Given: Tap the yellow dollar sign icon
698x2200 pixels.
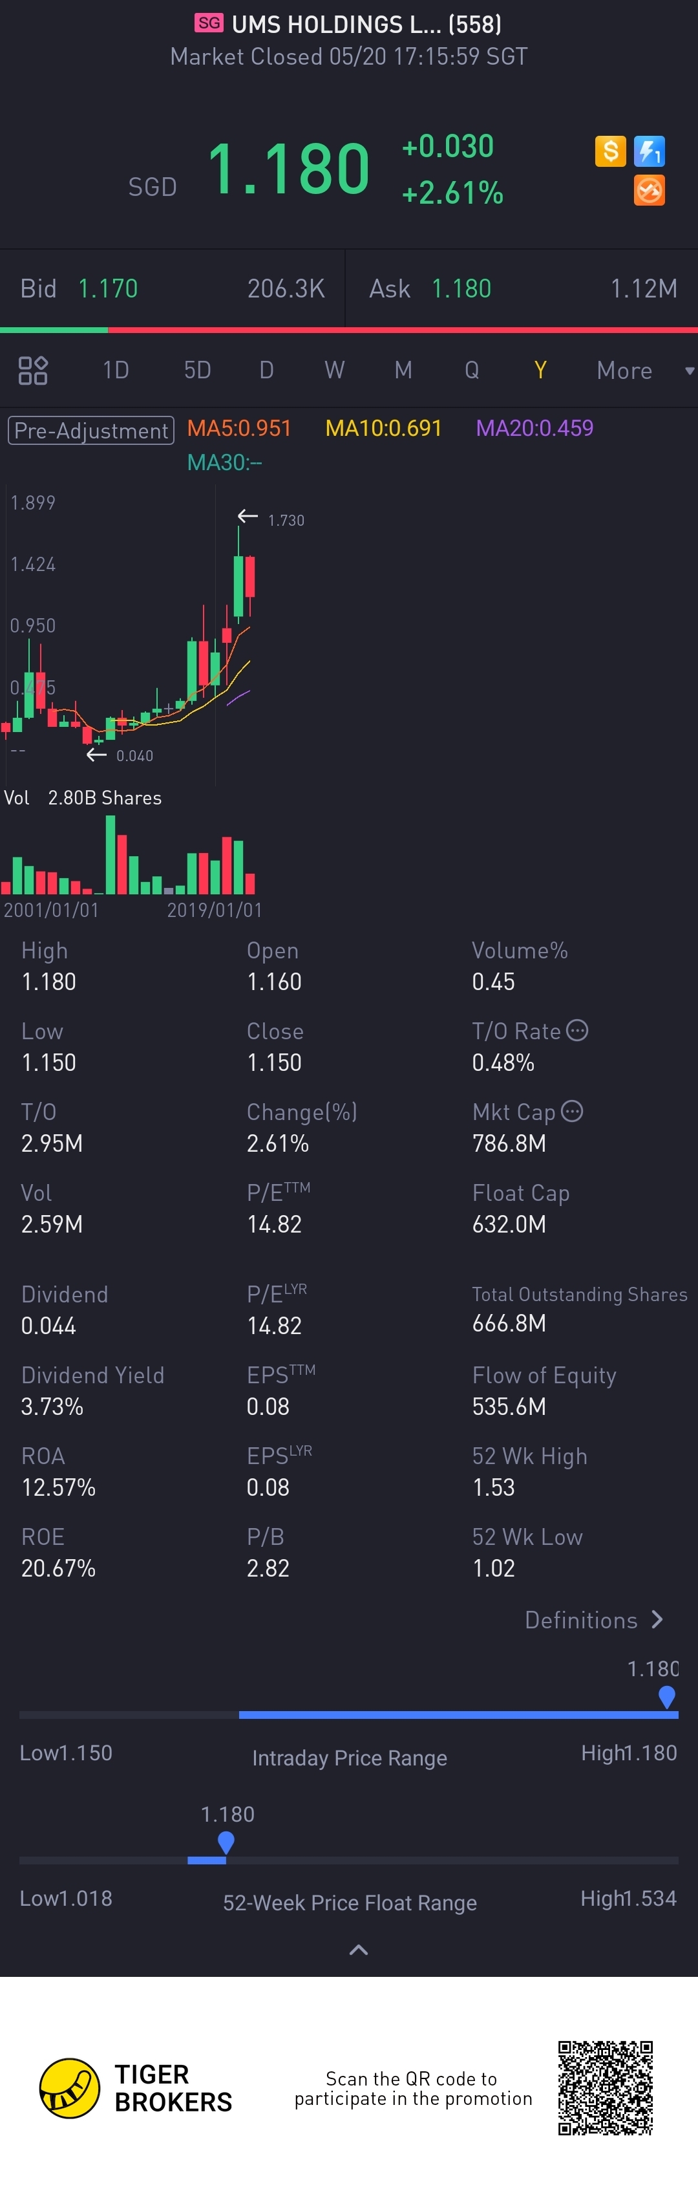Looking at the screenshot, I should (610, 151).
